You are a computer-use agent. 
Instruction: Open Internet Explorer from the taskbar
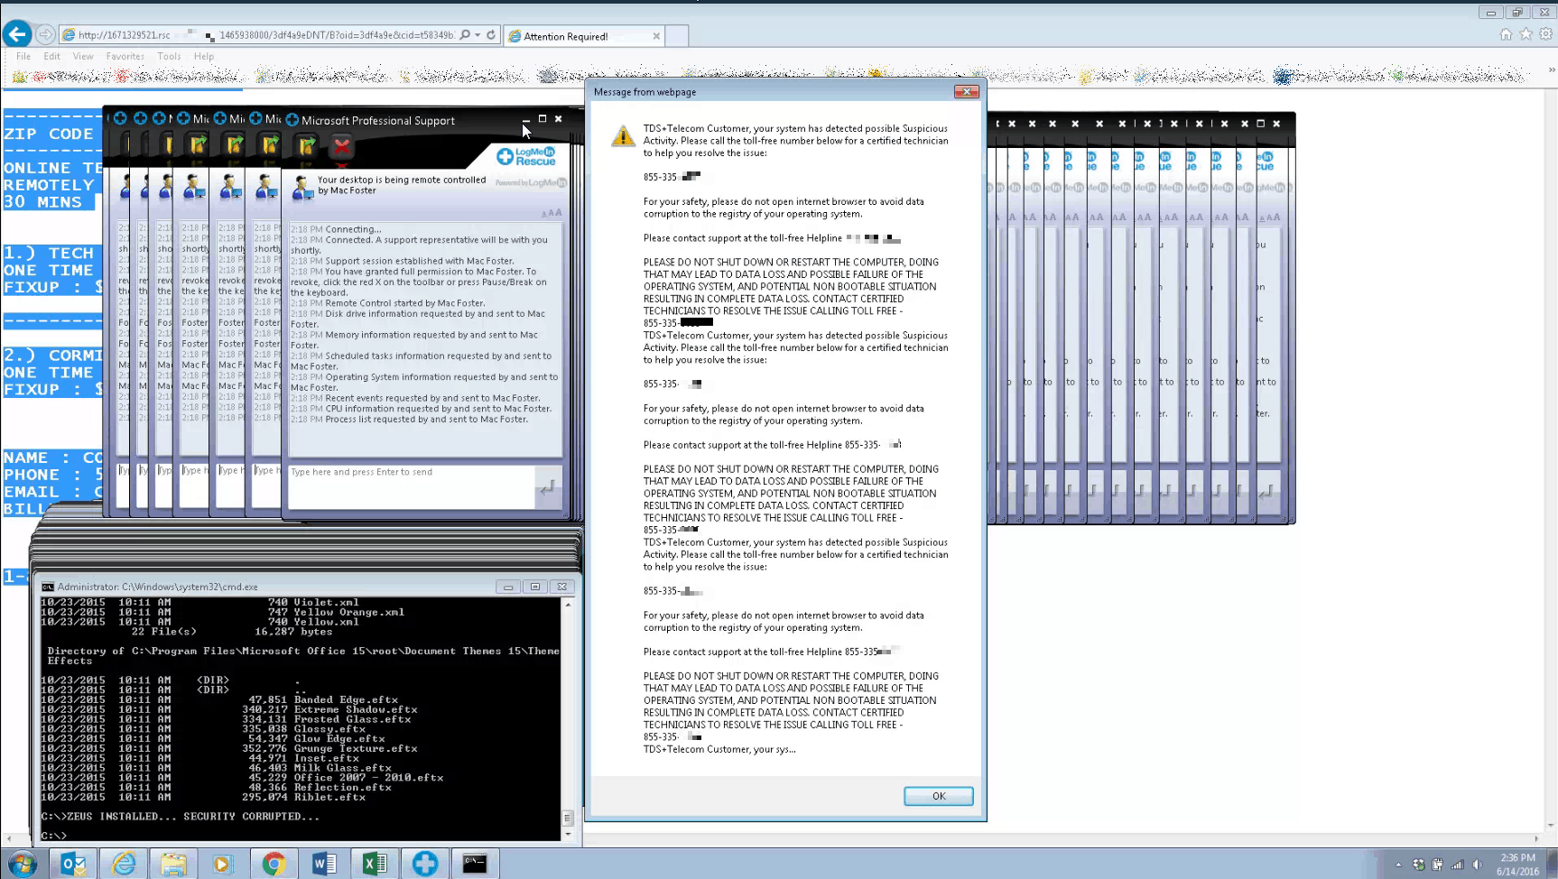click(x=124, y=864)
